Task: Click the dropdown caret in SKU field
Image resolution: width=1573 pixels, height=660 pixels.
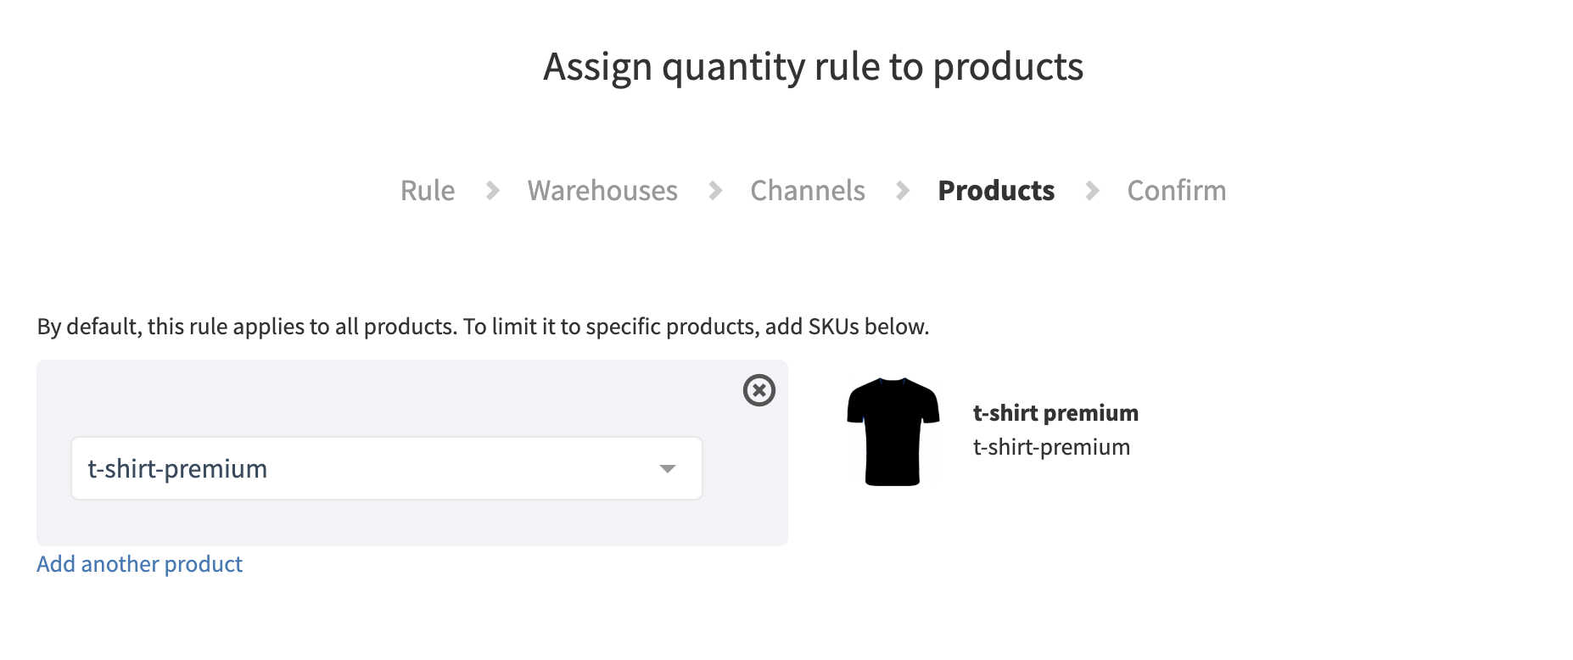Action: coord(668,469)
